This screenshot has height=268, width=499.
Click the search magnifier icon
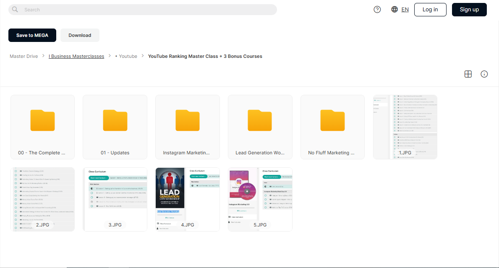coord(15,10)
